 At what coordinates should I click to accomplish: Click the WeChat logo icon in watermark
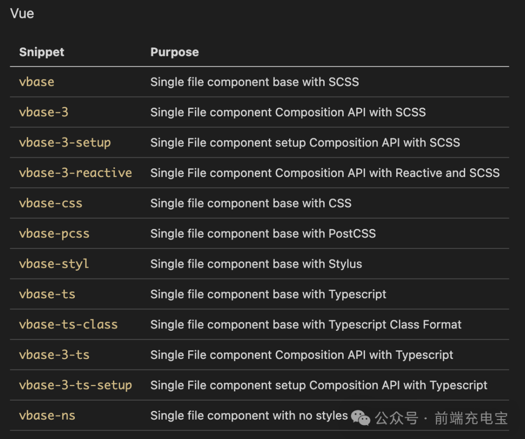pos(361,417)
